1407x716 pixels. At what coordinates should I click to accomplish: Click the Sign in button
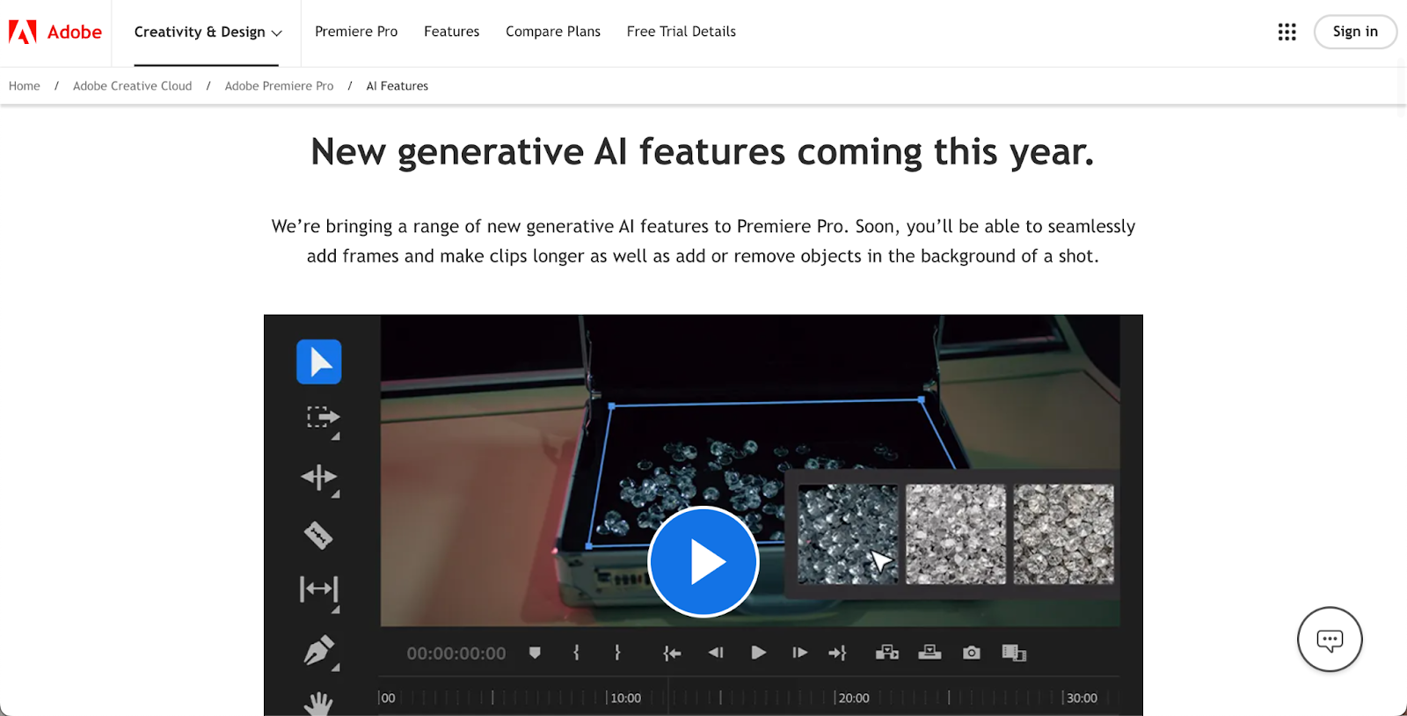tap(1355, 32)
